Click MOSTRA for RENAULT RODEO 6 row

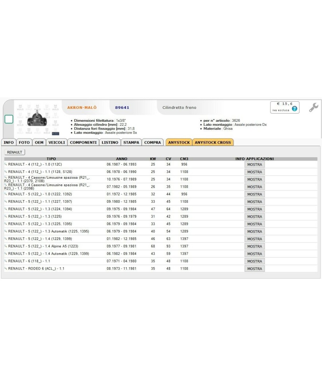tap(254, 269)
